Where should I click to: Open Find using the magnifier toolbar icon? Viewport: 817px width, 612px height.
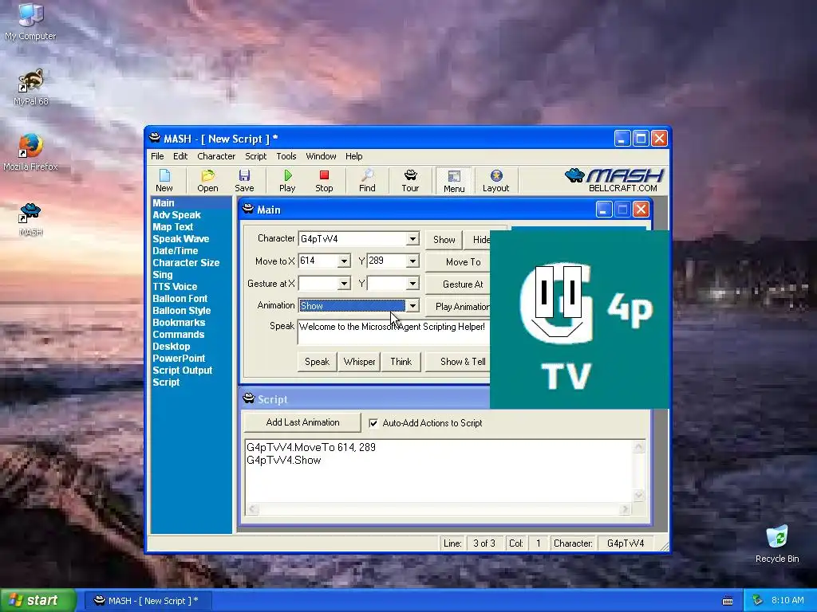click(367, 181)
